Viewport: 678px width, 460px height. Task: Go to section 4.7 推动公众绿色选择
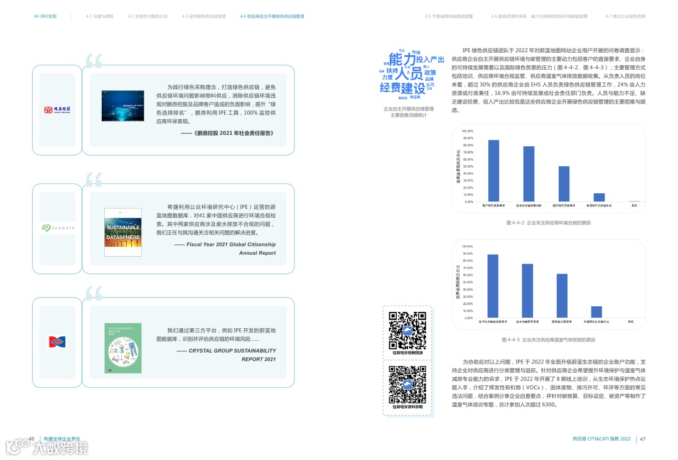[626, 16]
